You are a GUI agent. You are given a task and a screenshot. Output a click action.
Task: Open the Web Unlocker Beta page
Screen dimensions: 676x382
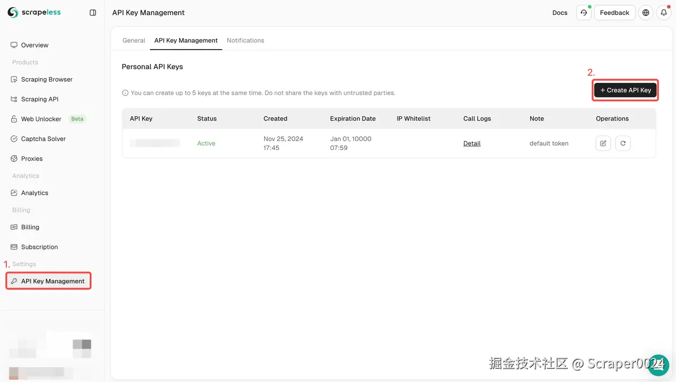[x=40, y=119]
